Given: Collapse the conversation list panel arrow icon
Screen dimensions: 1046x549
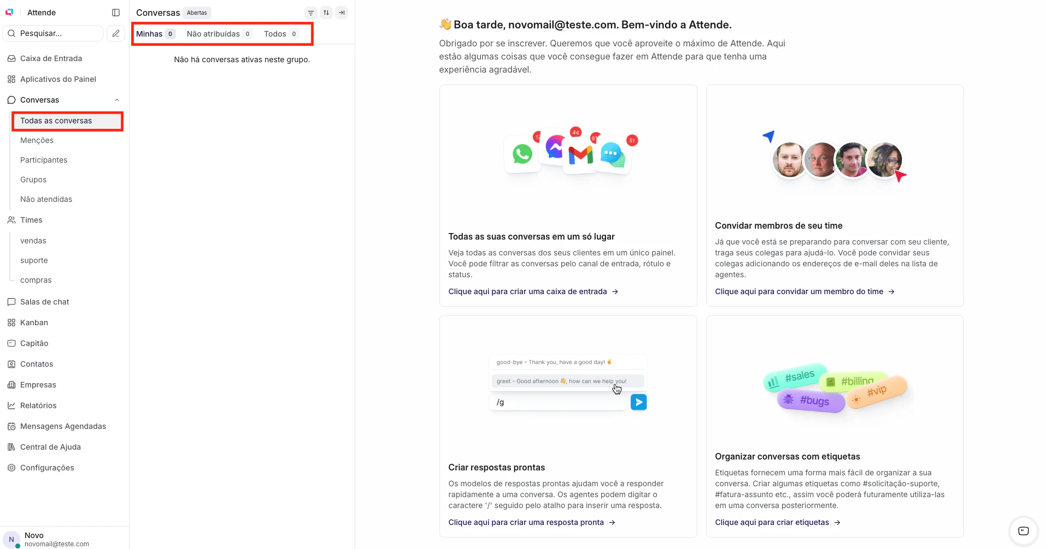Looking at the screenshot, I should pos(342,13).
